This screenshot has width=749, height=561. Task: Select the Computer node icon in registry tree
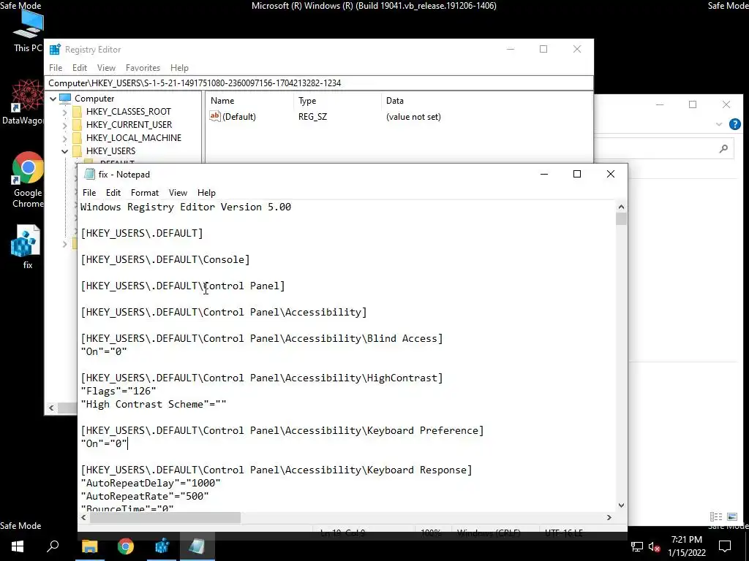pos(65,99)
